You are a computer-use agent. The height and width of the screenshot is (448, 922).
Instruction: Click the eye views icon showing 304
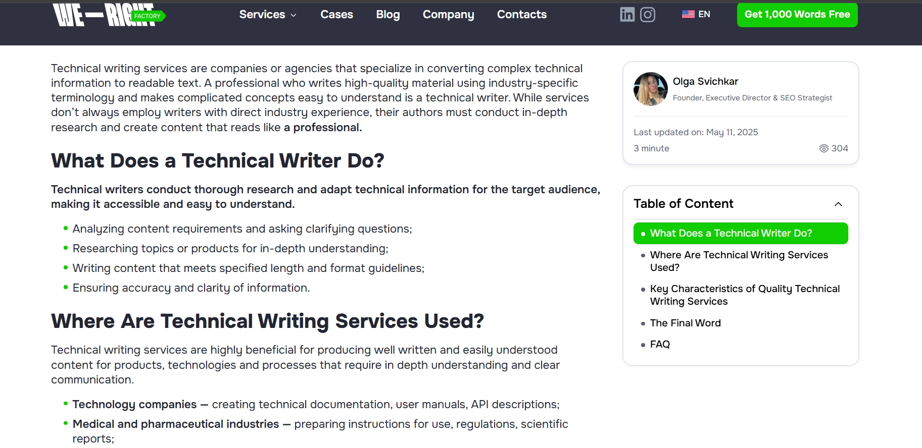coord(824,148)
